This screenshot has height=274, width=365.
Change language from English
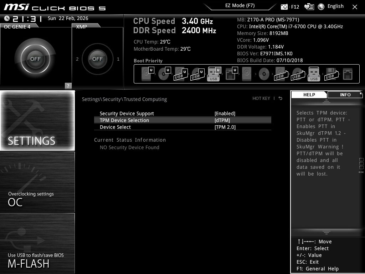pyautogui.click(x=335, y=6)
